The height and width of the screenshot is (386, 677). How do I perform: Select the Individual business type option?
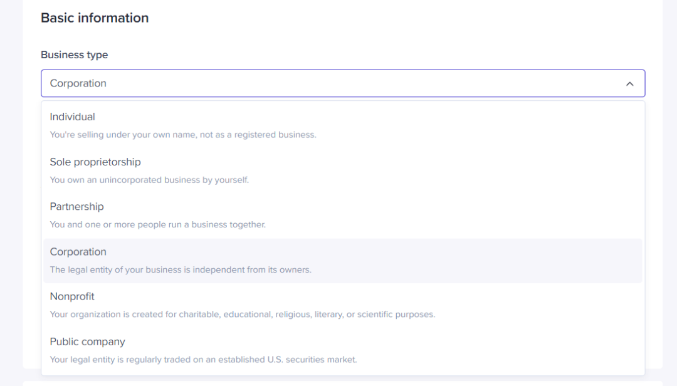(x=73, y=117)
